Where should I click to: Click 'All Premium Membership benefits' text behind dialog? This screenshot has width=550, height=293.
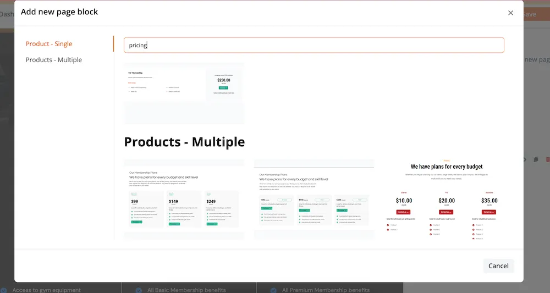[x=326, y=290]
